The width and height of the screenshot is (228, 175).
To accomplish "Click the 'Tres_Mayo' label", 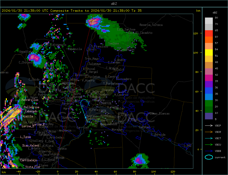I will tap(92, 59).
